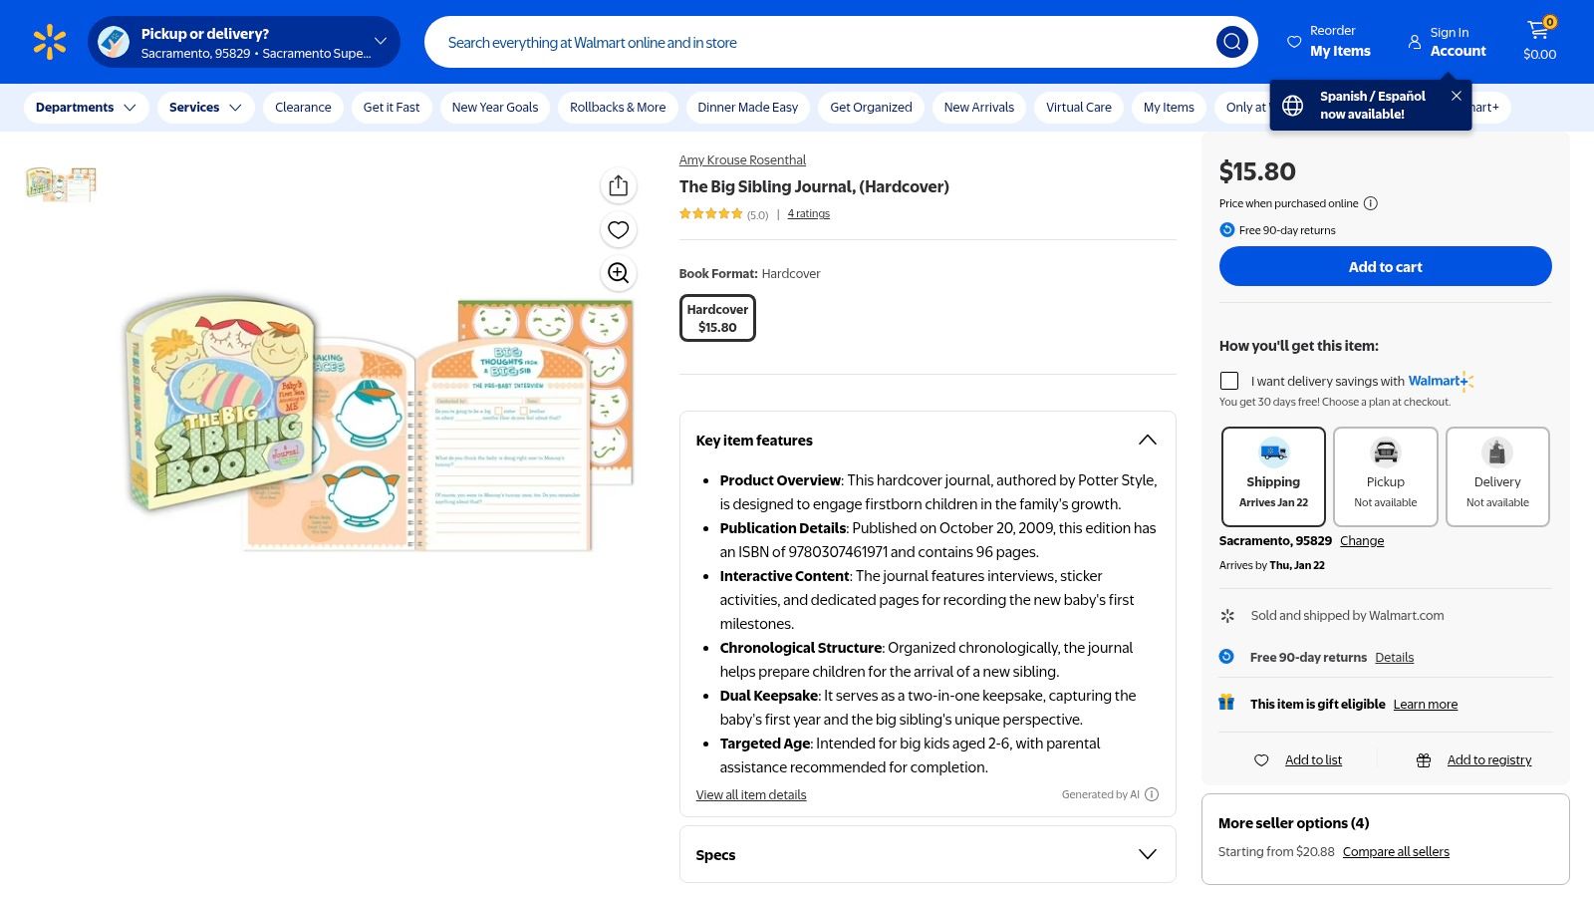Click Add to registry link
1594x897 pixels.
1489,759
